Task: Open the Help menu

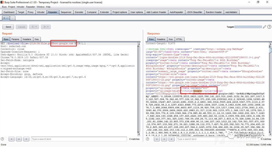Action: click(48, 7)
